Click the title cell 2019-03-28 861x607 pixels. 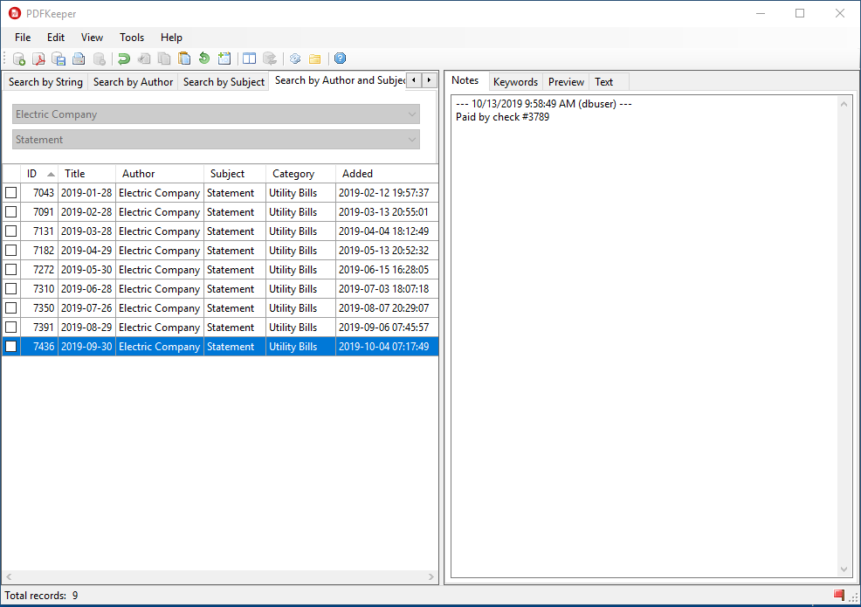point(86,231)
